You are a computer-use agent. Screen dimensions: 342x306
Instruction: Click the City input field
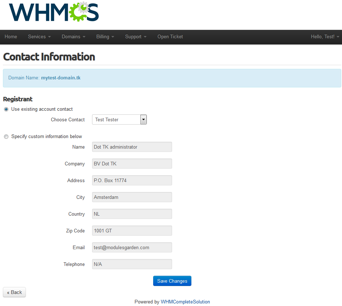point(132,197)
